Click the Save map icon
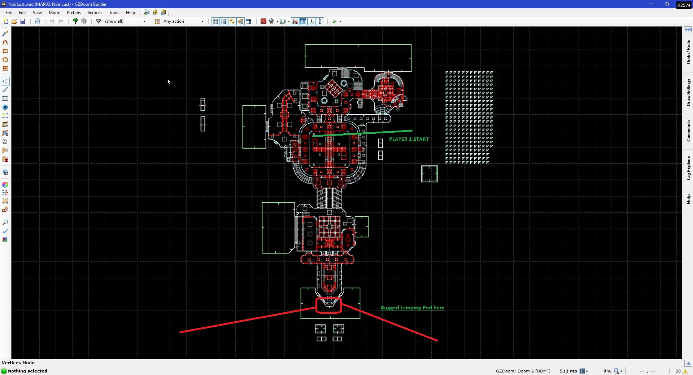The image size is (693, 375). (x=23, y=21)
